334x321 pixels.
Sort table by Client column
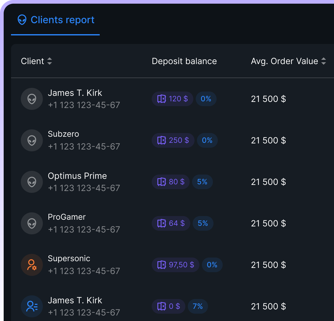(x=49, y=61)
